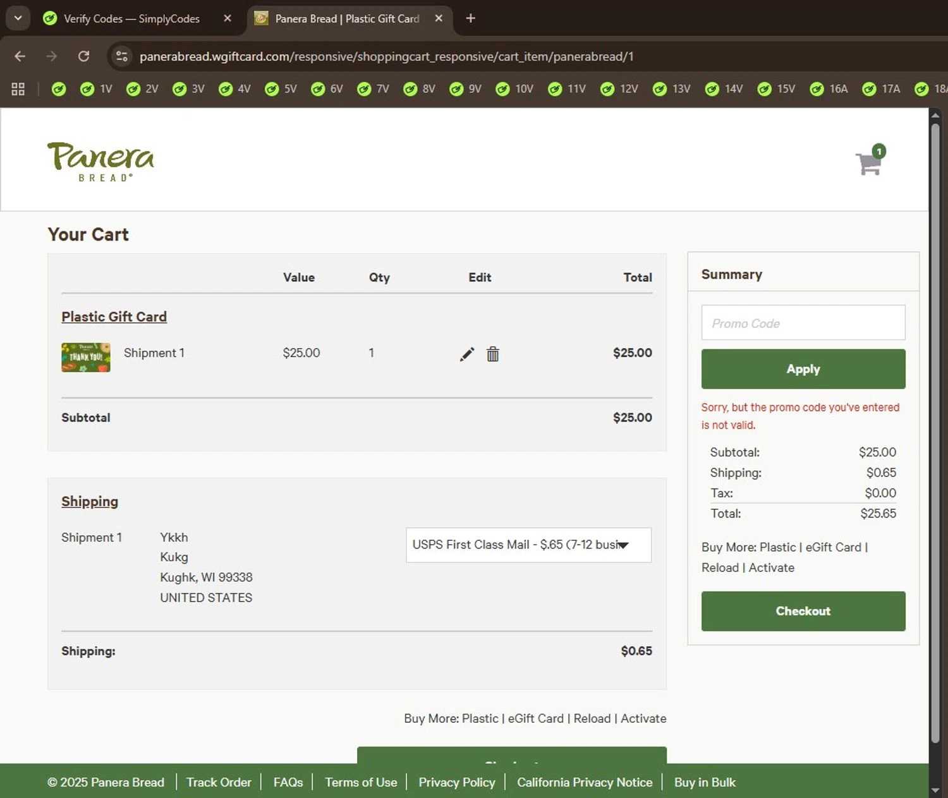Go back with the browser back arrow

[x=20, y=56]
